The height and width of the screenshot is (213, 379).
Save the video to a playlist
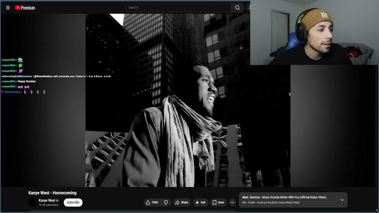(218, 202)
